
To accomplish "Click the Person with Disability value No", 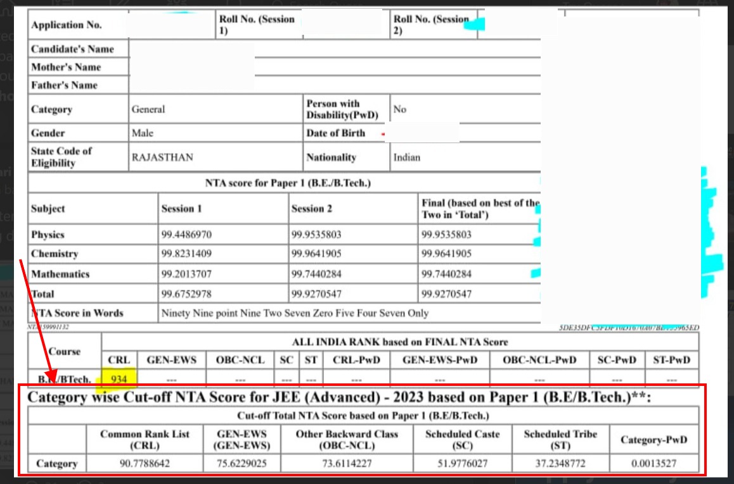I will click(399, 109).
